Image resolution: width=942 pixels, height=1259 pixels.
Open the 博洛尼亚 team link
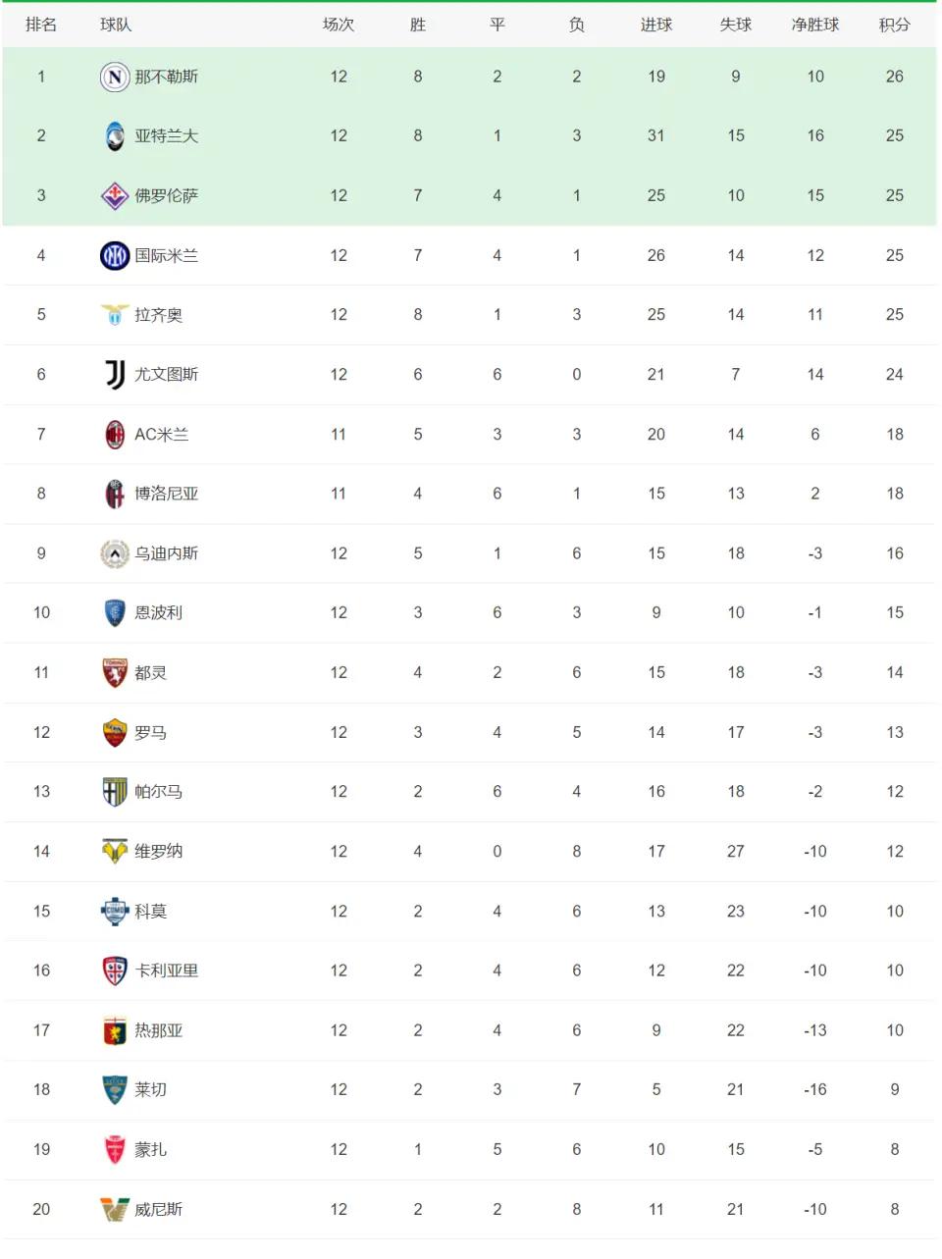tap(167, 494)
